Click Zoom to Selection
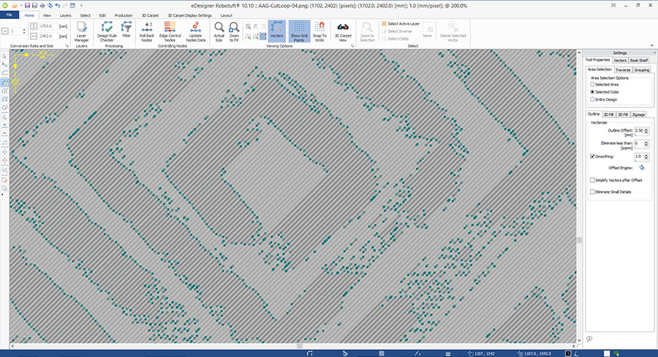This screenshot has height=357, width=658. click(x=367, y=31)
